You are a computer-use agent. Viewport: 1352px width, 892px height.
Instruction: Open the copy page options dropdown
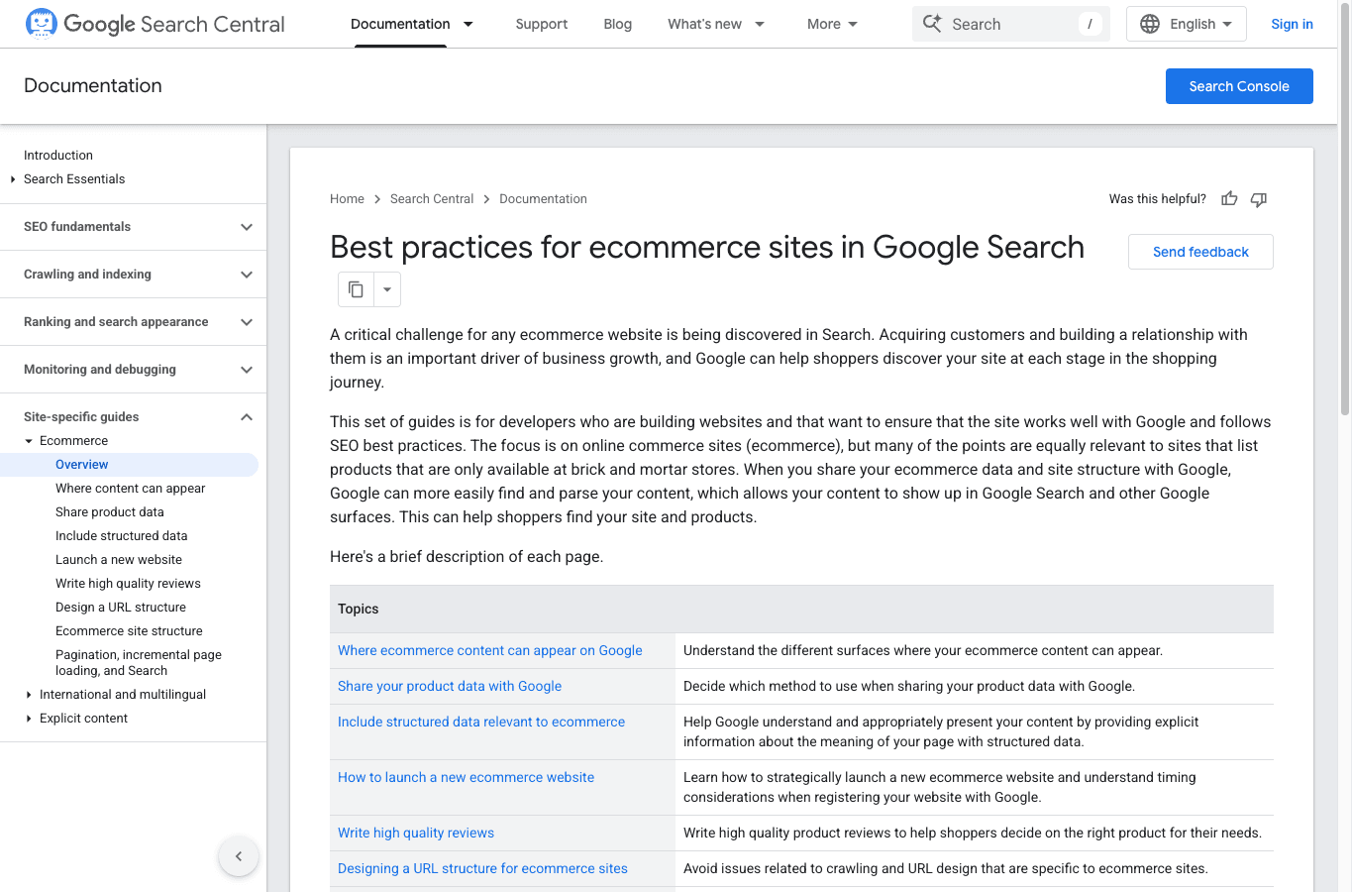click(x=387, y=289)
